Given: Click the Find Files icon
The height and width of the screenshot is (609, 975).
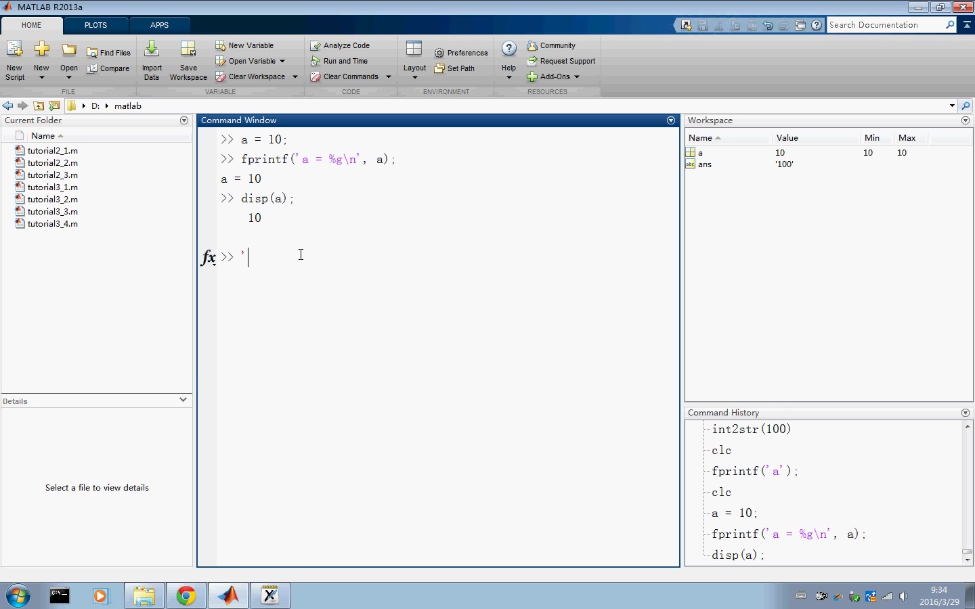Looking at the screenshot, I should (x=92, y=53).
